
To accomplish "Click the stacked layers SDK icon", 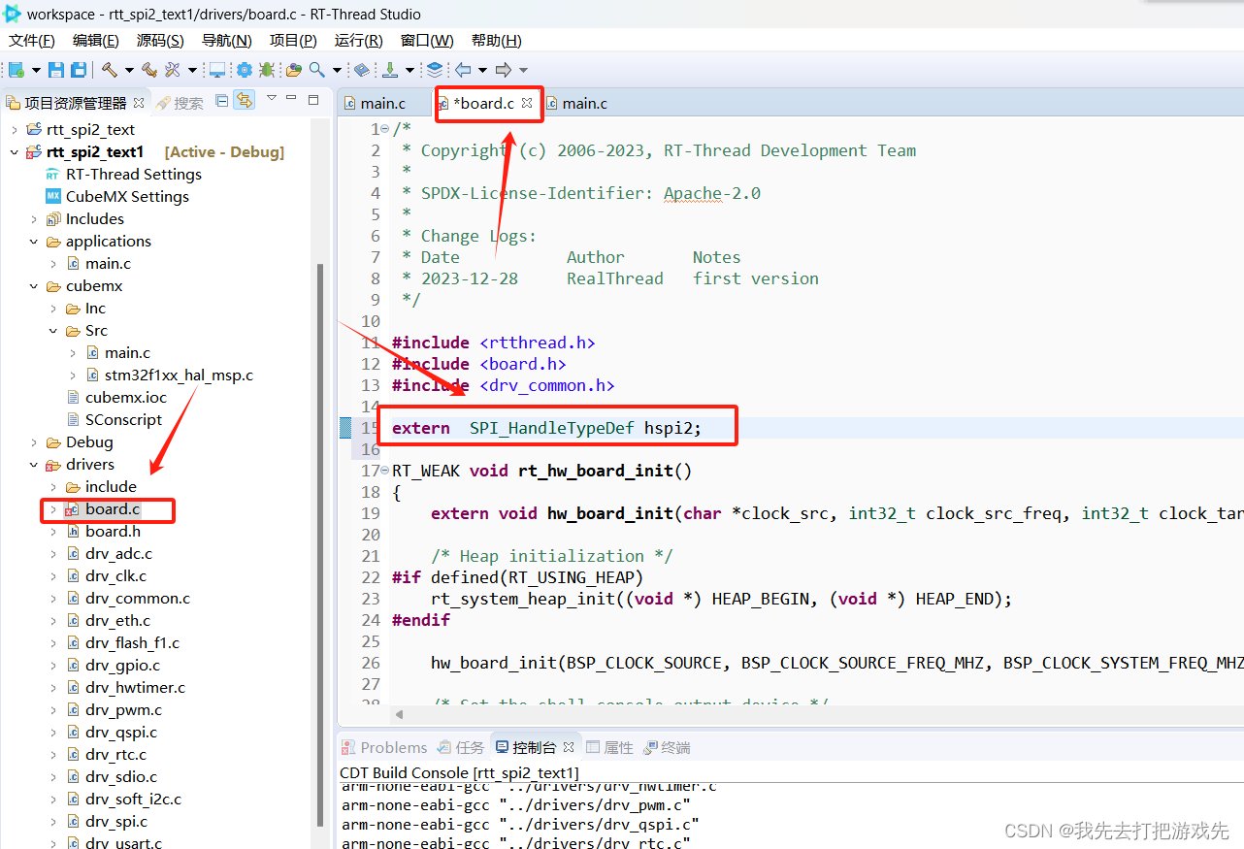I will [434, 70].
